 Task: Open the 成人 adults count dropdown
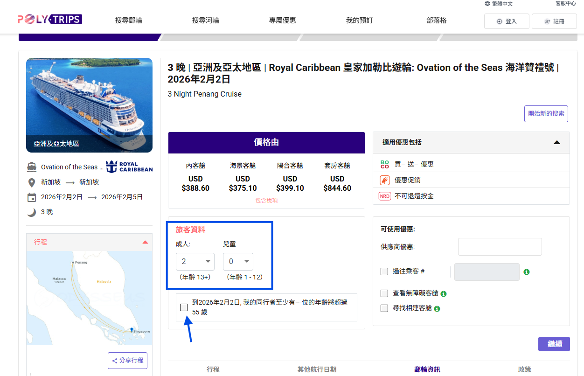[x=195, y=262]
